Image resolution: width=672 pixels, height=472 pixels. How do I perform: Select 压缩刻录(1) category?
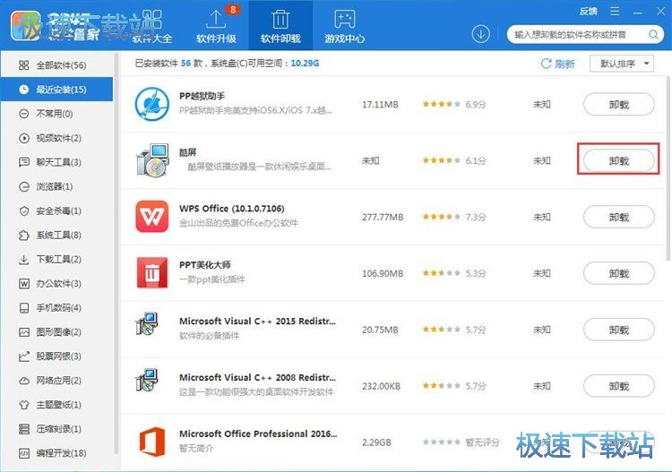(56, 429)
